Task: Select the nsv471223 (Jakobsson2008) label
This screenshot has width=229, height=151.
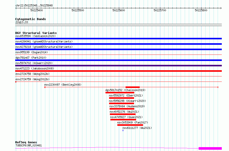Action: (x=35, y=68)
